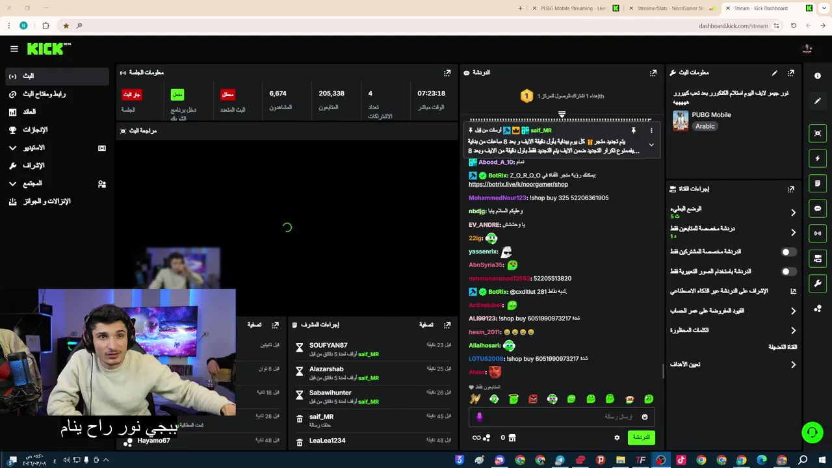
Task: Click the green chat send button
Action: (x=642, y=437)
